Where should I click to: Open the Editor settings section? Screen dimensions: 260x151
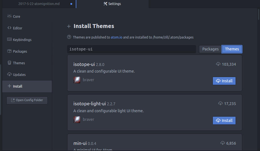pyautogui.click(x=27, y=28)
